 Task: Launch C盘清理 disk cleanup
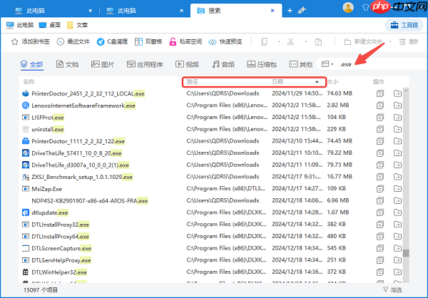click(112, 42)
